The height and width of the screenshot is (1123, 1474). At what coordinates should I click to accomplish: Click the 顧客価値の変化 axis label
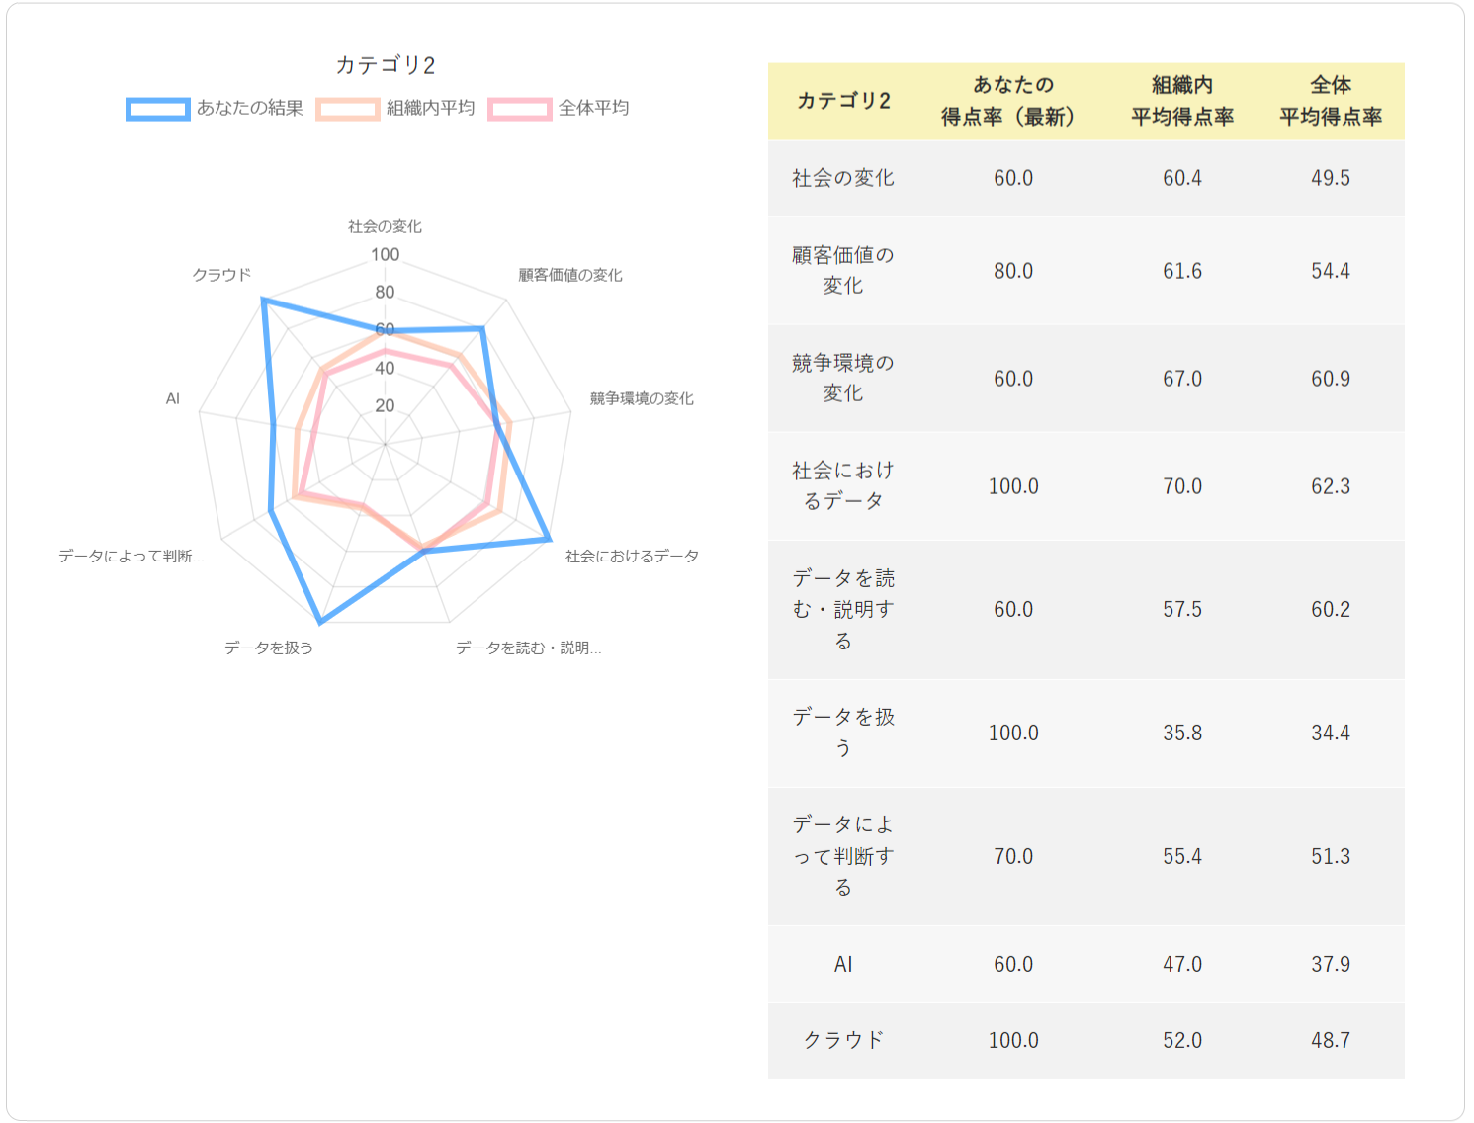coord(570,275)
